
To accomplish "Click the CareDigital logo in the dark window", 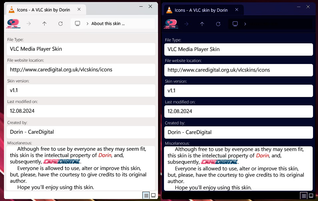I will click(171, 24).
